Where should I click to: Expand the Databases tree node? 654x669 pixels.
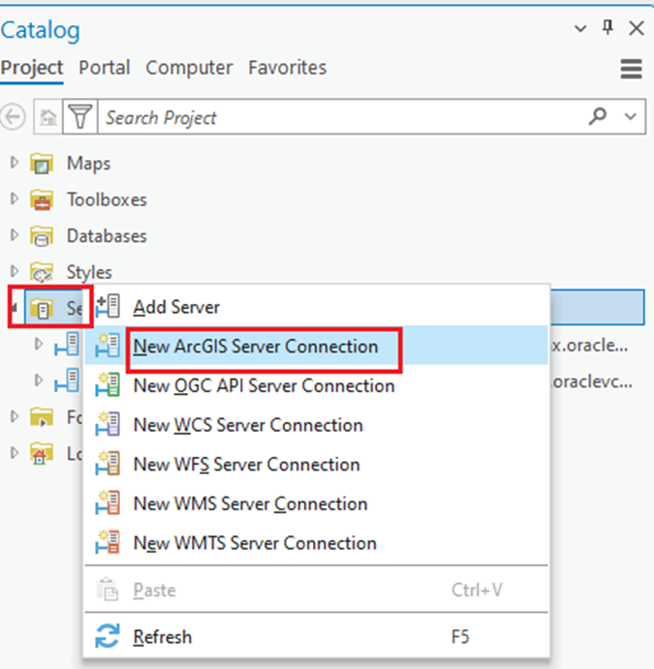click(x=15, y=234)
